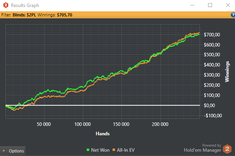The image size is (235, 156).
Task: Click the Hold'em Manager text at the bottom right
Action: (x=203, y=150)
